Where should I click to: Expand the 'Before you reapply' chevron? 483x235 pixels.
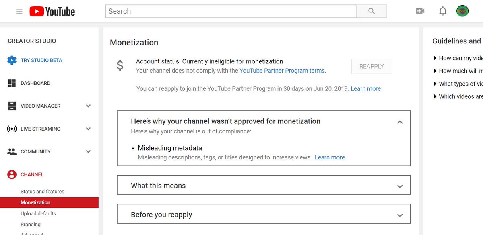(400, 215)
